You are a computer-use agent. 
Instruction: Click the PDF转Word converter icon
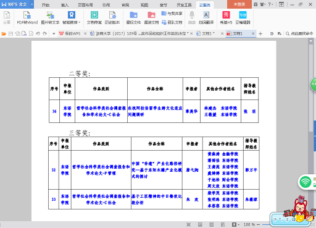[x=27, y=18]
